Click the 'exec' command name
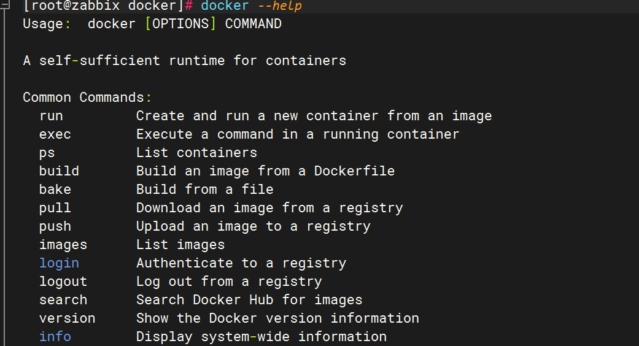 (x=55, y=134)
